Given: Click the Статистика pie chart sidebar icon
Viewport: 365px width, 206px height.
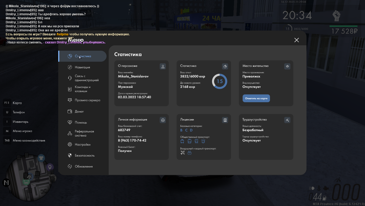Looking at the screenshot, I should tap(70, 56).
